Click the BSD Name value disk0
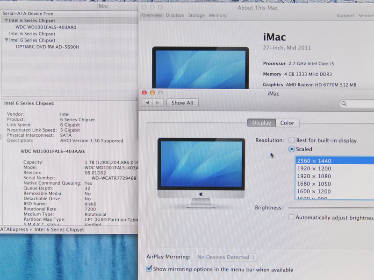 [90, 204]
